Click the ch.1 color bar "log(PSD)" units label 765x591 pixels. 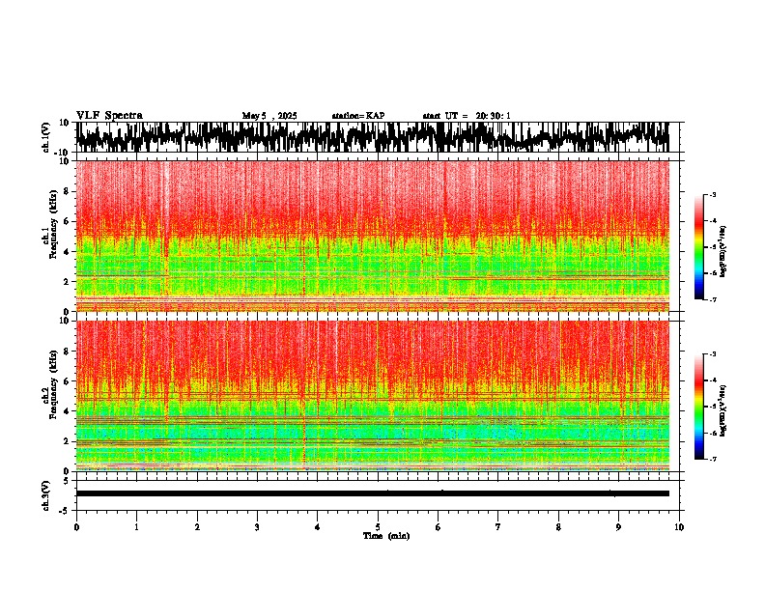point(723,252)
